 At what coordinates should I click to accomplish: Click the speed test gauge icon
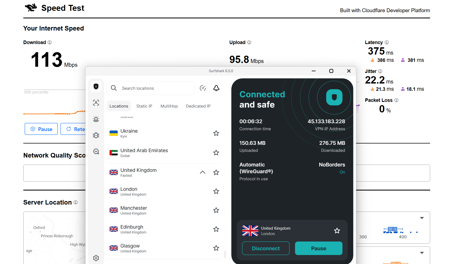pos(203,88)
